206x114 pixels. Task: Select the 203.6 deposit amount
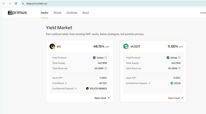tap(177, 83)
